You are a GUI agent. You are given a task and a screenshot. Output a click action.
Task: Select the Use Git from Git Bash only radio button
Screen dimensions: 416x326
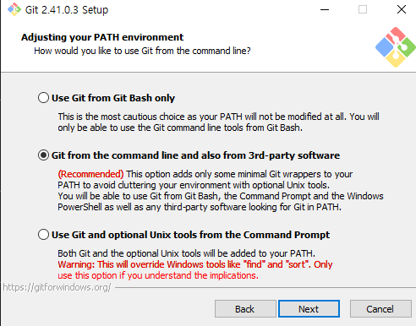tap(43, 98)
